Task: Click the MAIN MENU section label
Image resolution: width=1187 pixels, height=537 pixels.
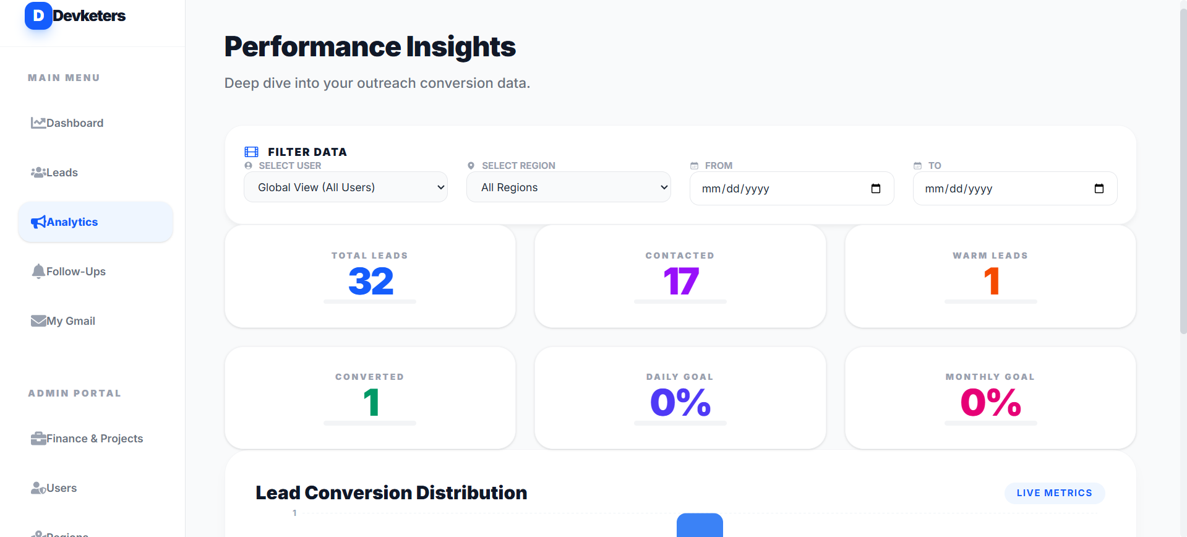Action: 64,78
